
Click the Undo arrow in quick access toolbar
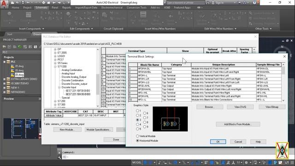coord(28,3)
